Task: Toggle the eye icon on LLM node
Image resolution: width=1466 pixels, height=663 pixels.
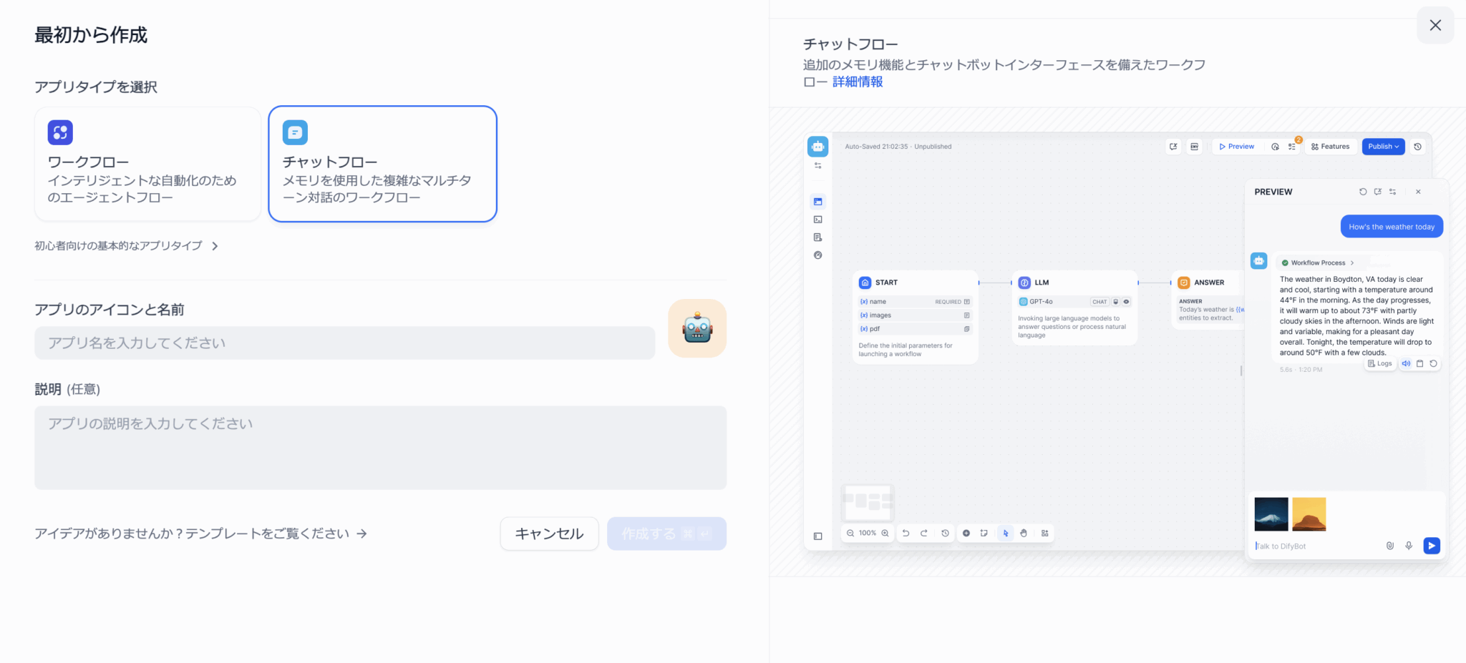Action: [1126, 302]
